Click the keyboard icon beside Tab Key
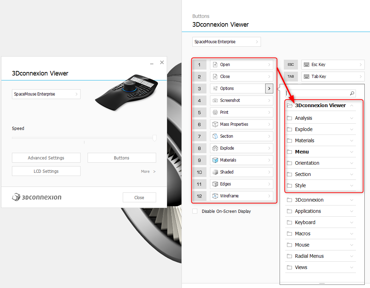 click(306, 76)
